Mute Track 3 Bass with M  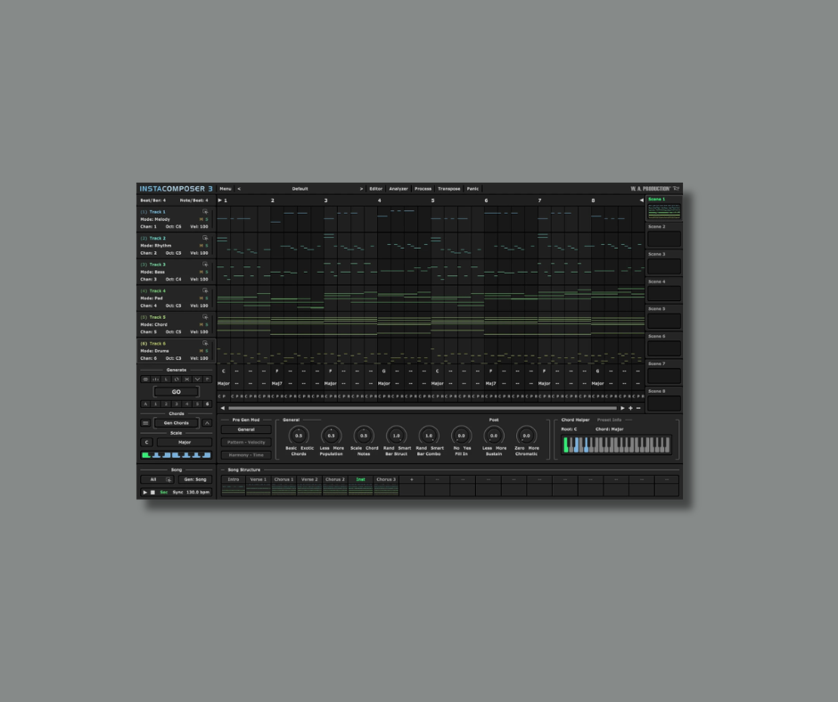pos(201,272)
